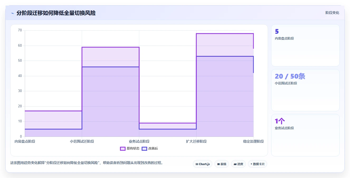Select the card showing 20 / 50条
Screen dimensions: 350x178
305,90
